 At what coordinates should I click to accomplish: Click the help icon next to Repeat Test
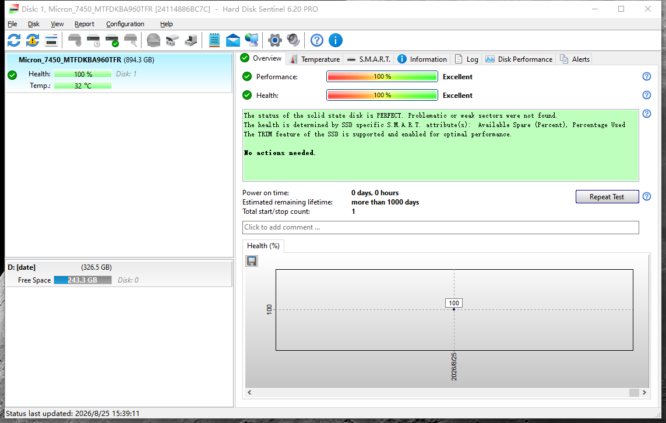pos(646,196)
